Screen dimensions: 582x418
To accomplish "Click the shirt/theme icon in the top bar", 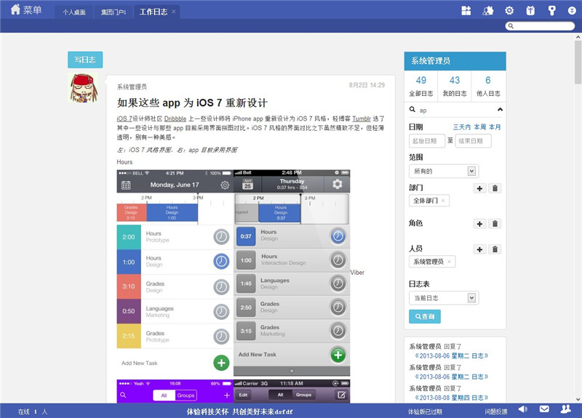I will [x=531, y=11].
